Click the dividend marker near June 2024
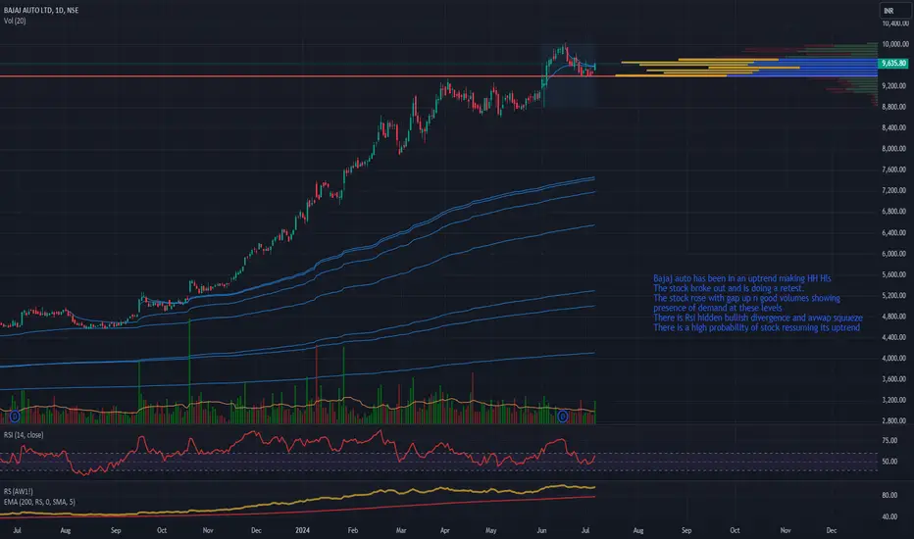 point(562,416)
